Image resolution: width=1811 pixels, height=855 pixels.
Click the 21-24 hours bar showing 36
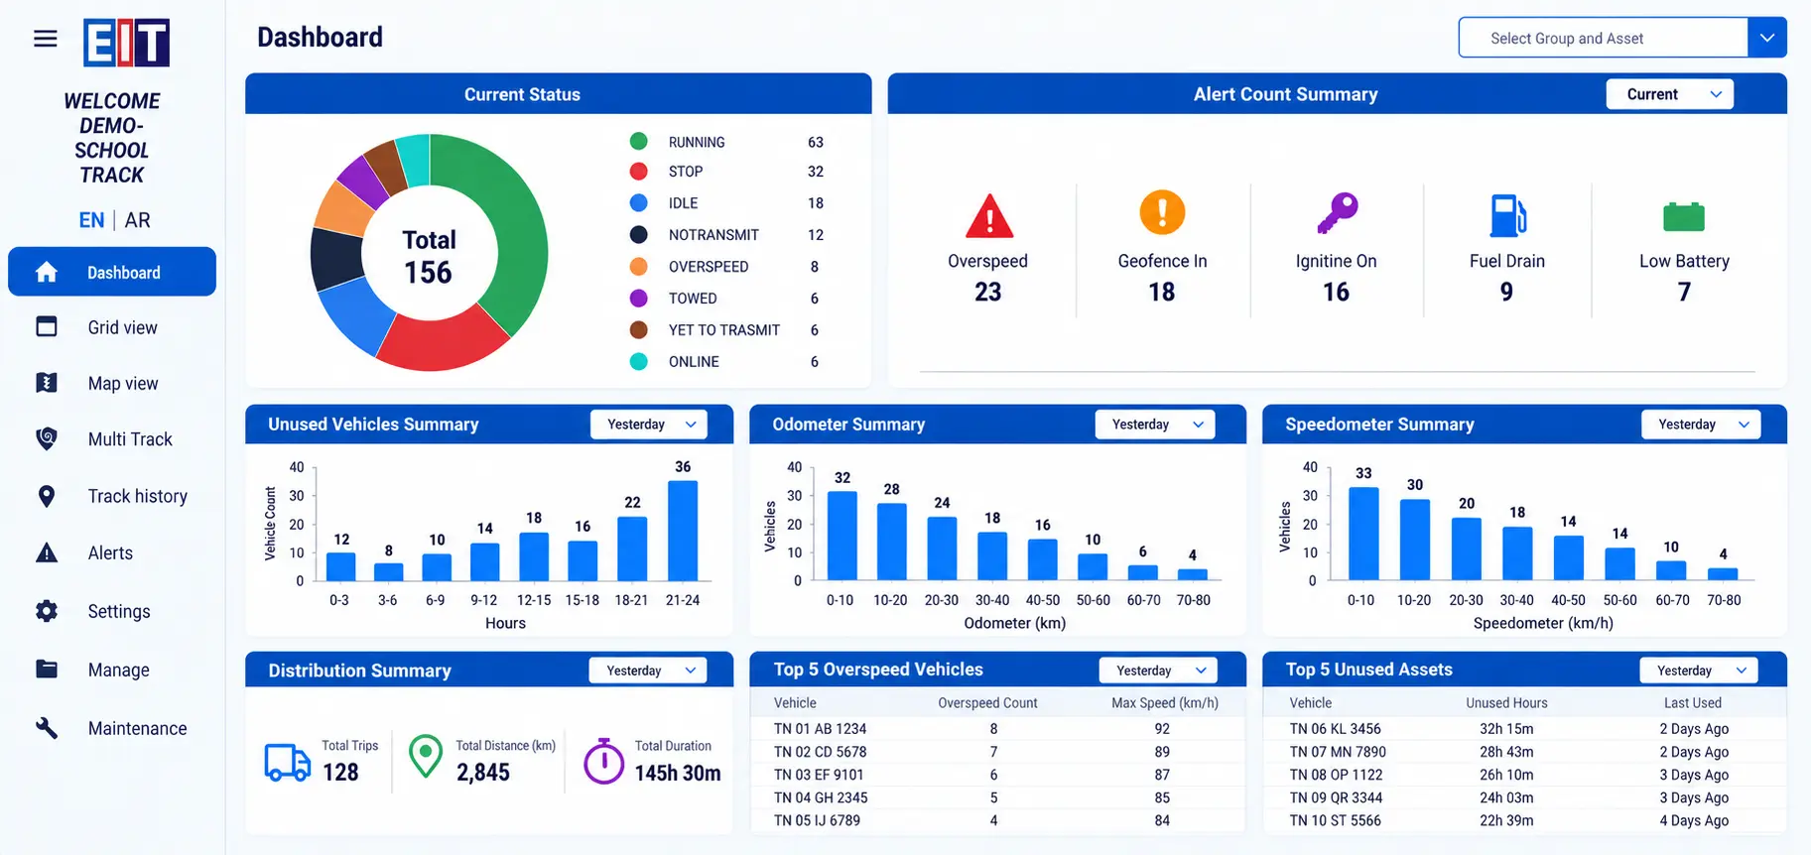point(683,531)
